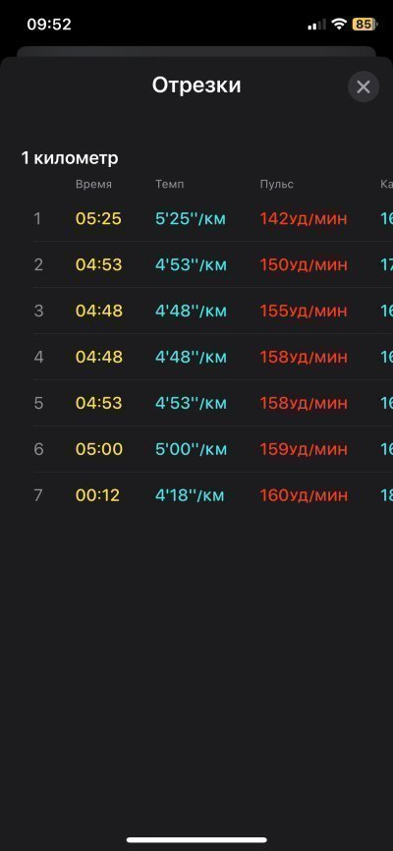The width and height of the screenshot is (393, 851).
Task: Select the Пульс column header
Action: coord(276,185)
